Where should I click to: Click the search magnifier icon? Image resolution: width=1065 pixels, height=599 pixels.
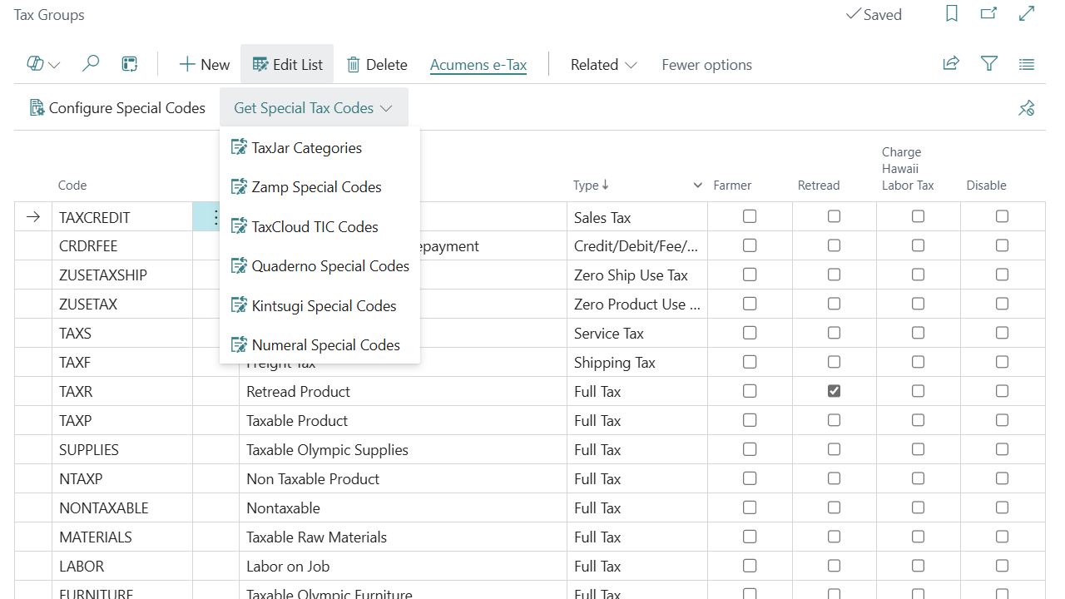click(91, 64)
